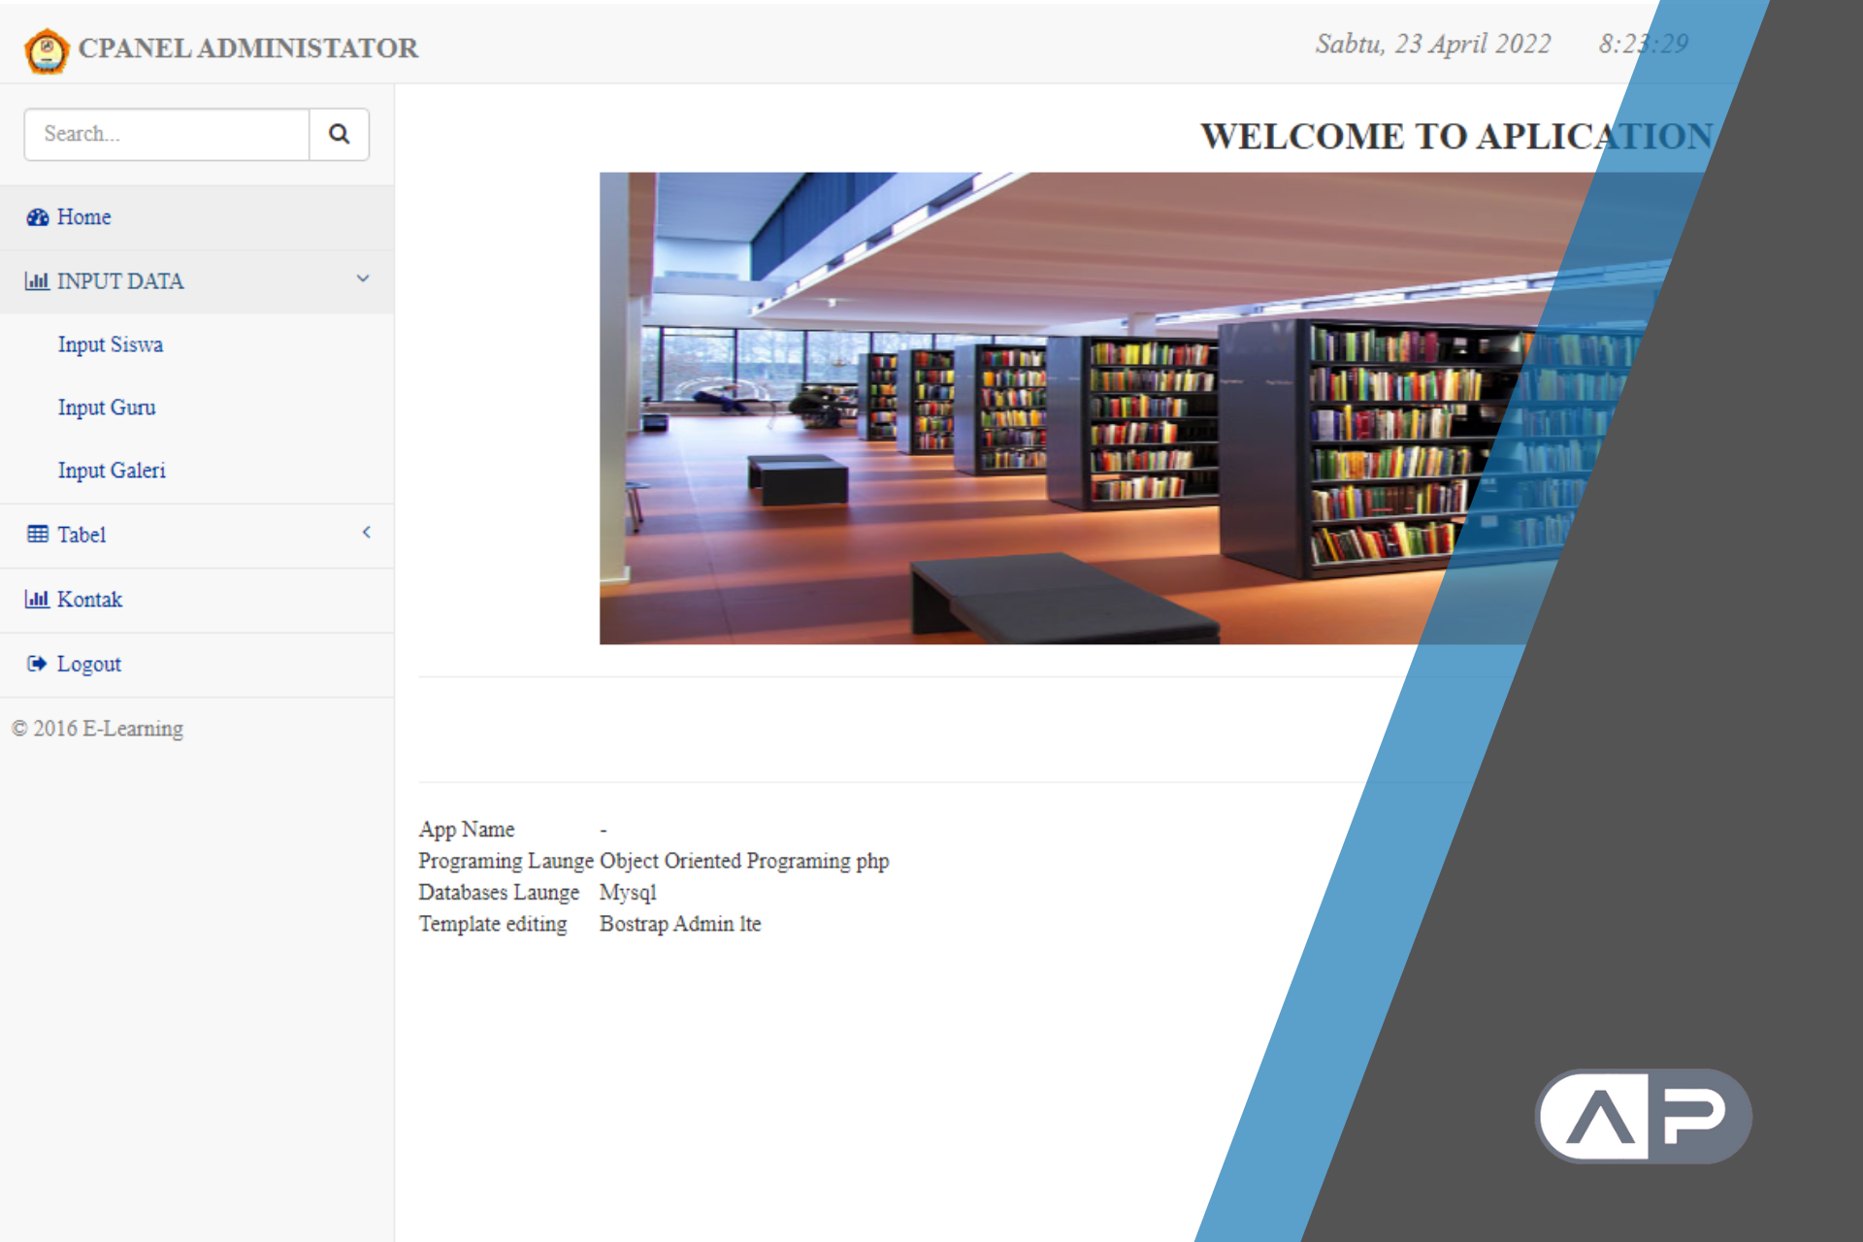
Task: Click the AP watermark logo
Action: [x=1643, y=1116]
